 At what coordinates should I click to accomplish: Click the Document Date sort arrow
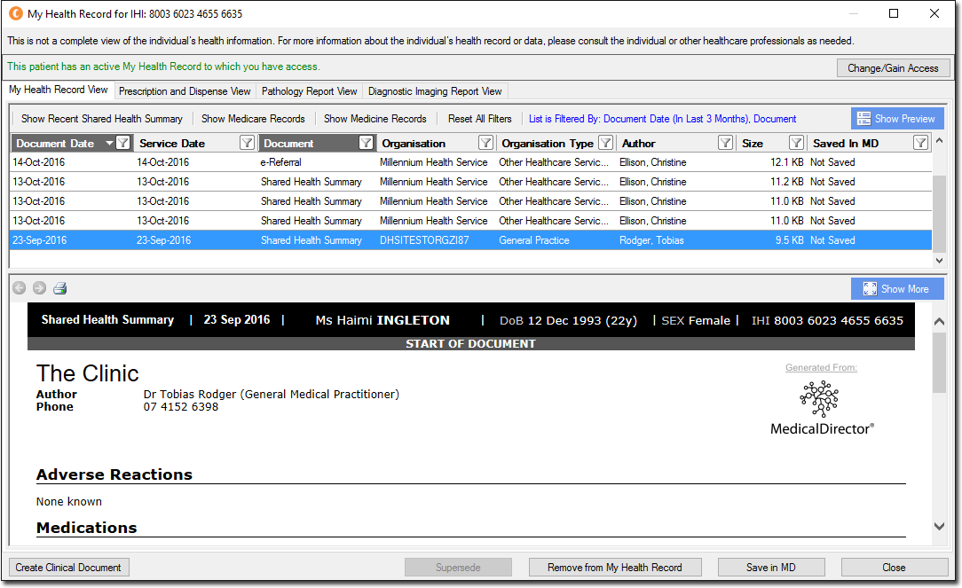coord(109,143)
